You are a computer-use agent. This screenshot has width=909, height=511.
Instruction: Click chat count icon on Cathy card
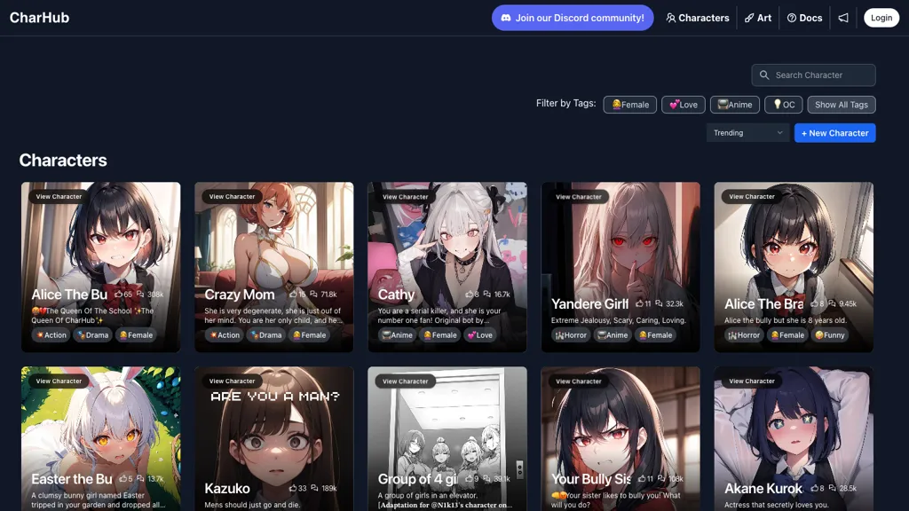click(x=487, y=294)
